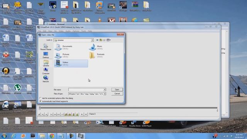This screenshot has height=139, width=247.
Task: Click the Windows Start button
Action: coord(4,136)
